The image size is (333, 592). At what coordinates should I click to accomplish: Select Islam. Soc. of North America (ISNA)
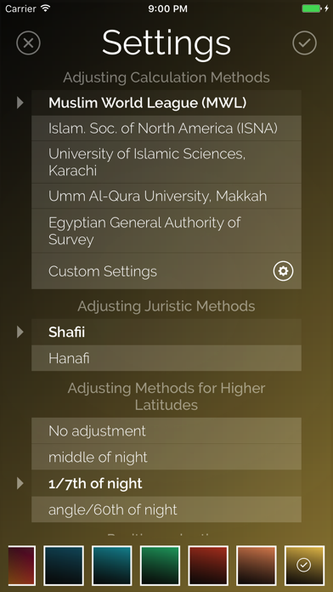tap(166, 128)
